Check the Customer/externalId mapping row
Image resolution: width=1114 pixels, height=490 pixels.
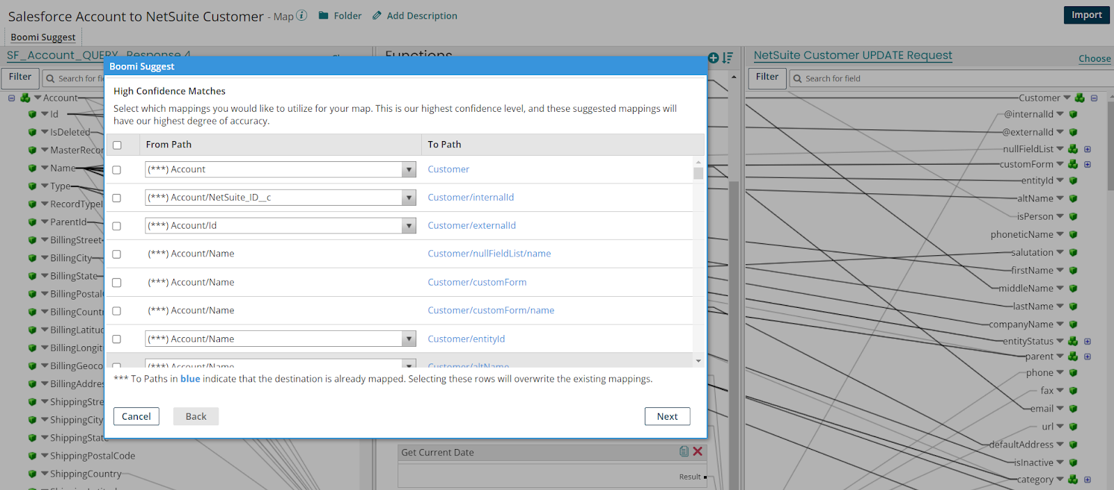117,226
